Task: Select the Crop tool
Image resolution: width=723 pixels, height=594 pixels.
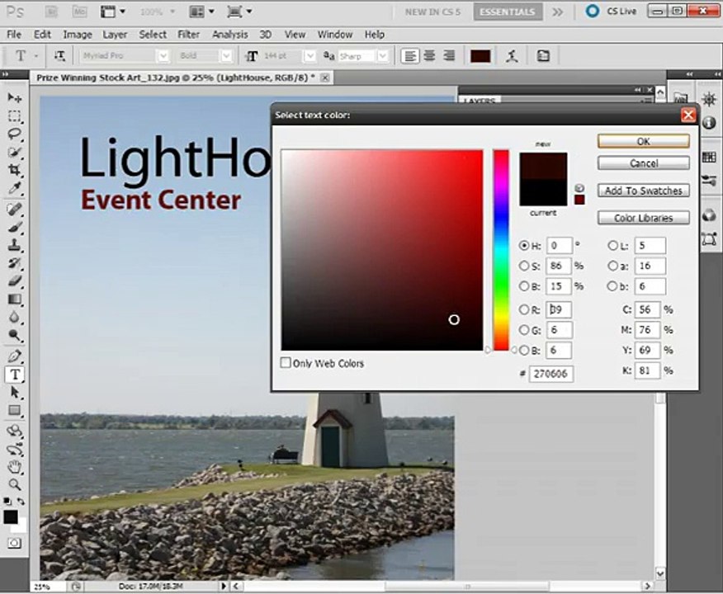Action: click(x=15, y=170)
